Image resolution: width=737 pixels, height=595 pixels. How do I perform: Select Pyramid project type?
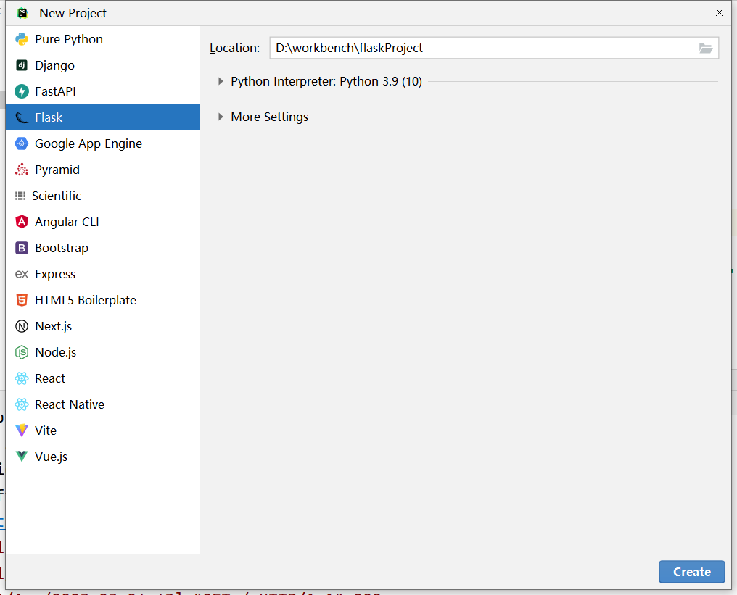pos(103,170)
